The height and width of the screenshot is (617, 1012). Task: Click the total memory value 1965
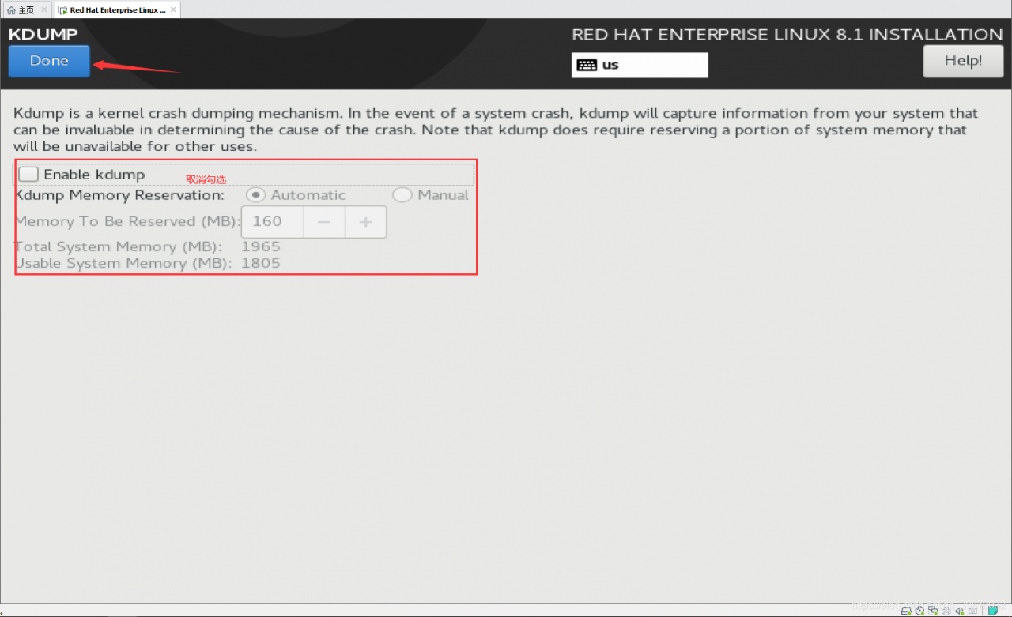261,246
